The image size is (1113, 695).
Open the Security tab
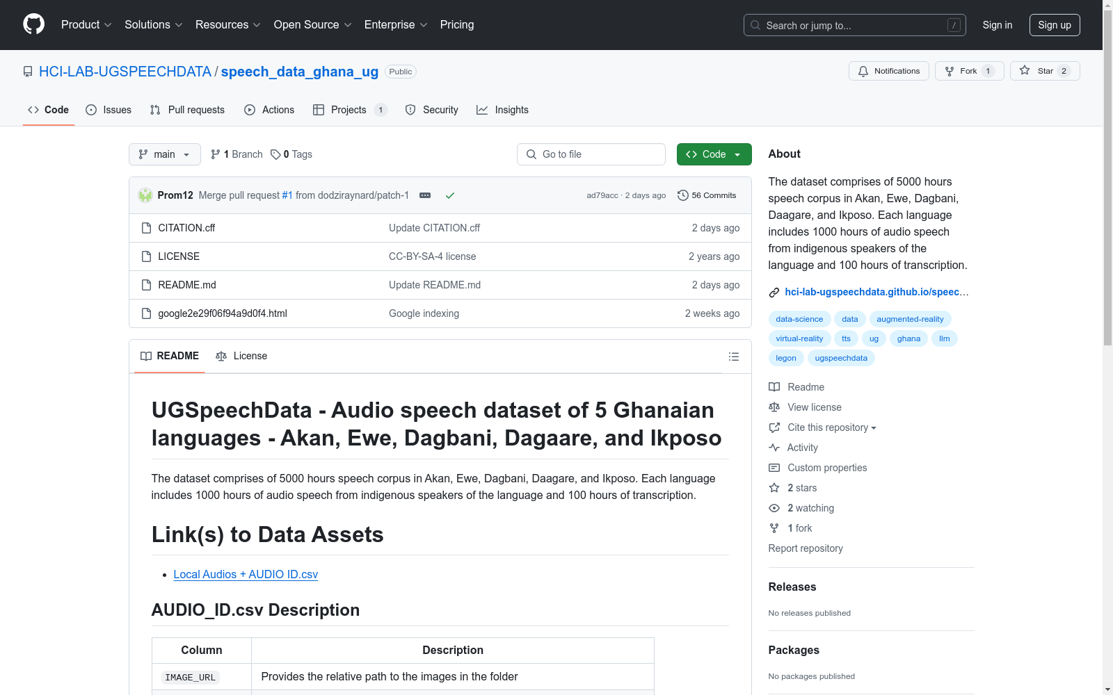[431, 110]
